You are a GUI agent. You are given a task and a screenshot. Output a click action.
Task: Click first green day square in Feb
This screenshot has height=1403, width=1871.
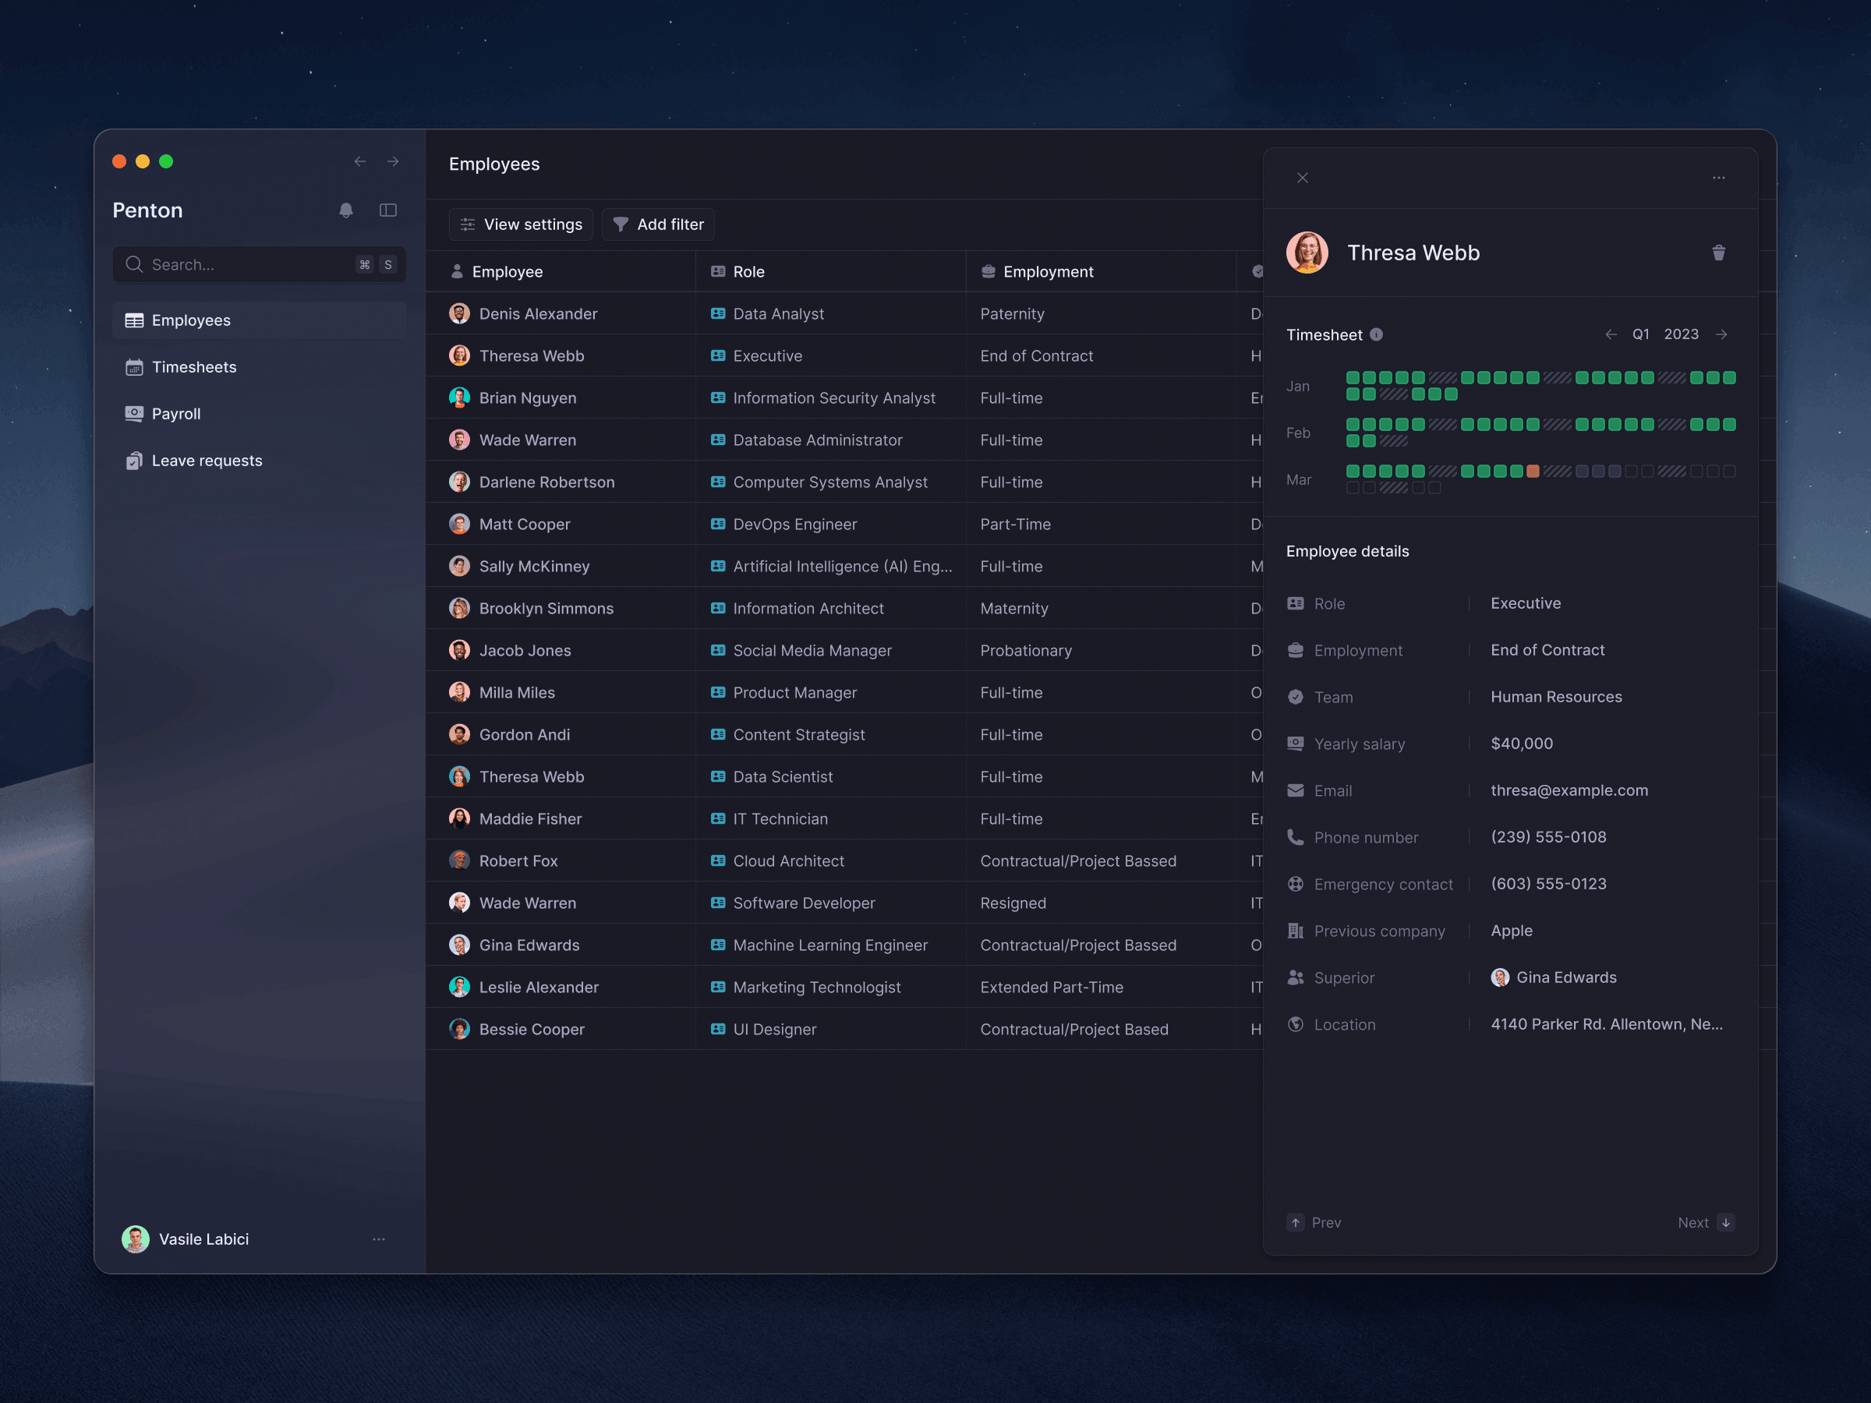pos(1353,425)
